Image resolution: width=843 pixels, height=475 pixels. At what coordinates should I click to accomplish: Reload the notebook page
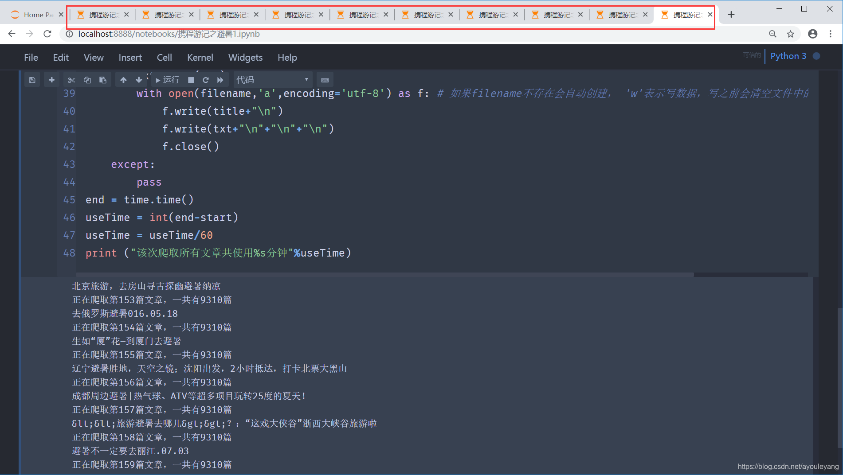pyautogui.click(x=47, y=34)
